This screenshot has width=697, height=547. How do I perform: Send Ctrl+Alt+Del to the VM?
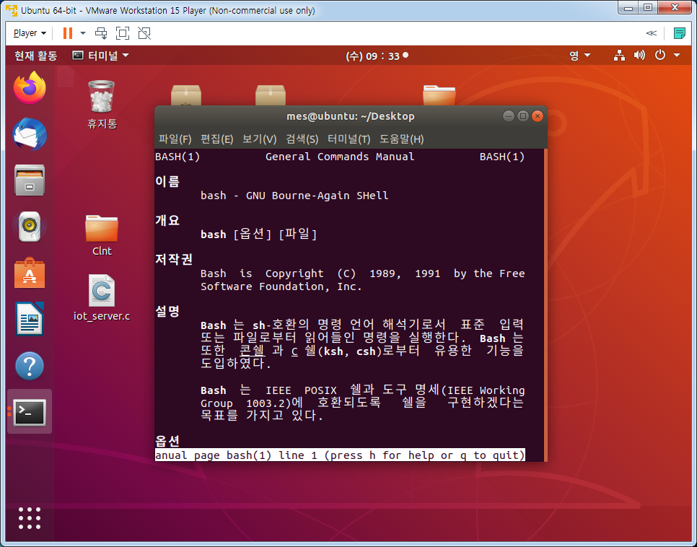click(x=101, y=33)
